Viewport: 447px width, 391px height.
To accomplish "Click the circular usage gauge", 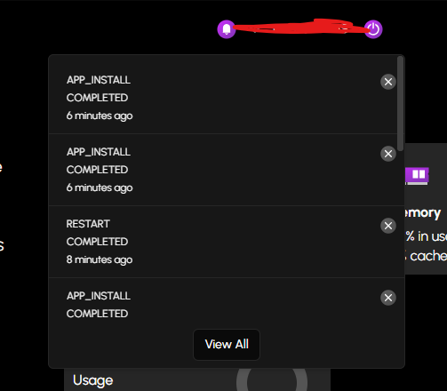I will click(x=272, y=379).
